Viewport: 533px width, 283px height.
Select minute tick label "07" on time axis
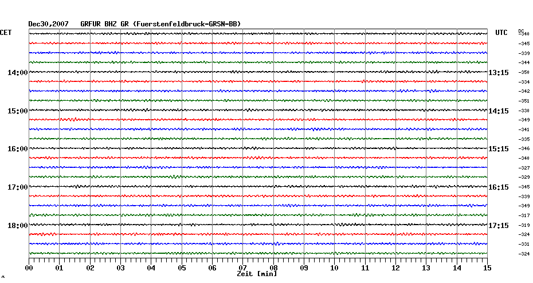[x=242, y=268]
